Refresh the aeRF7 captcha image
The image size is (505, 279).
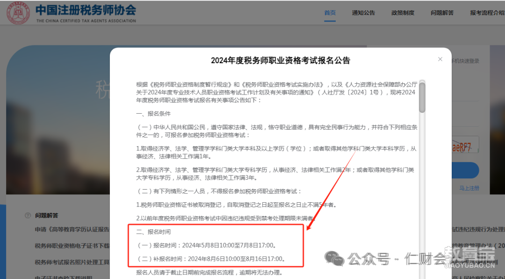coord(465,145)
